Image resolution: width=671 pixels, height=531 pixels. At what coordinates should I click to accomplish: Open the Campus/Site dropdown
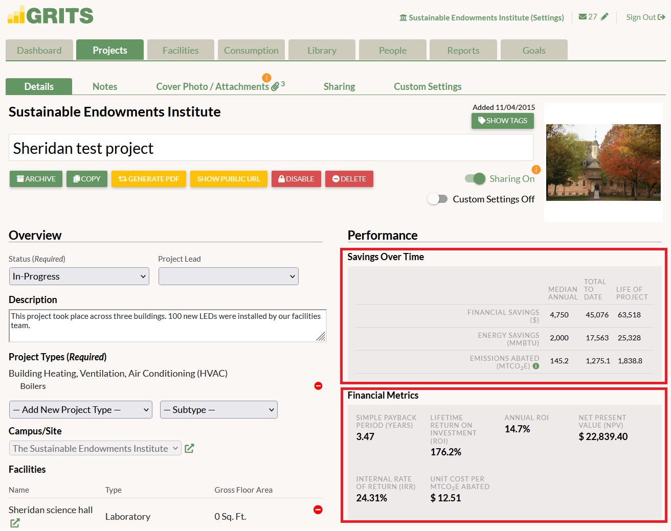pos(95,448)
